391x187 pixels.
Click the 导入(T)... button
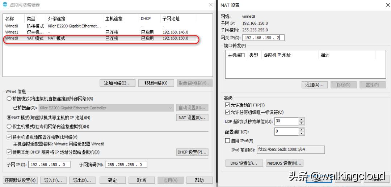click(x=53, y=180)
